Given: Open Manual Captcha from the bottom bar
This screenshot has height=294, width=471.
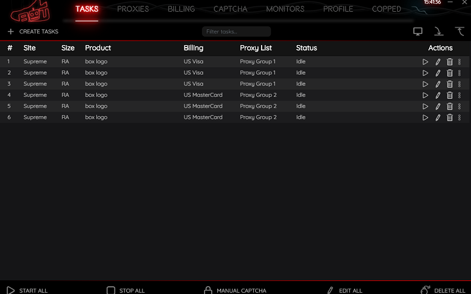Looking at the screenshot, I should pos(235,290).
